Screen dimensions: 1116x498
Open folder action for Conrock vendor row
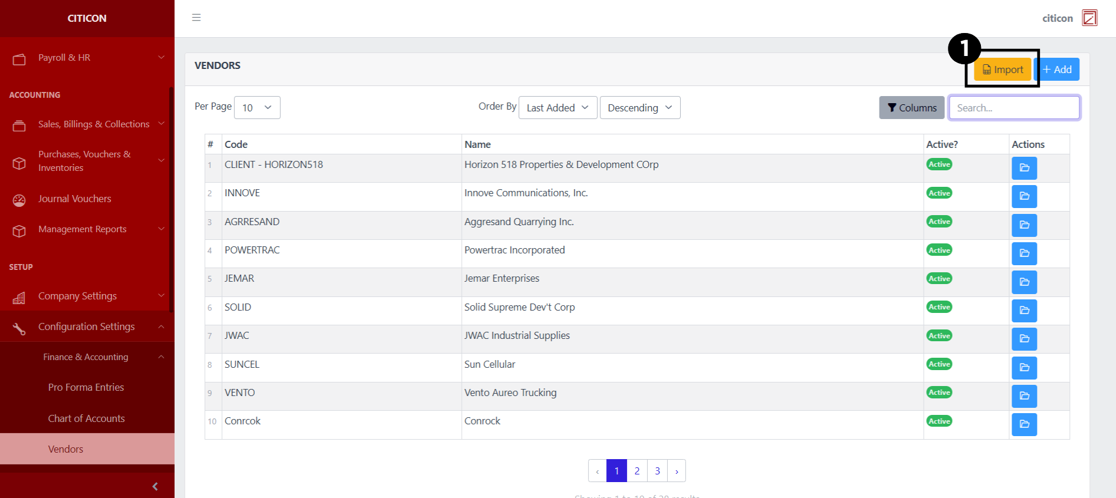pos(1024,424)
